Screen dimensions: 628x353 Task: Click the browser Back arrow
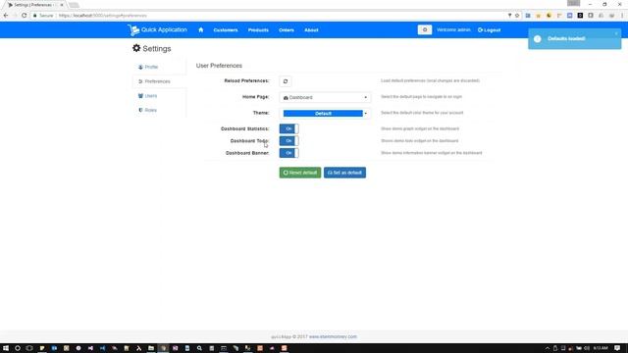click(x=6, y=16)
